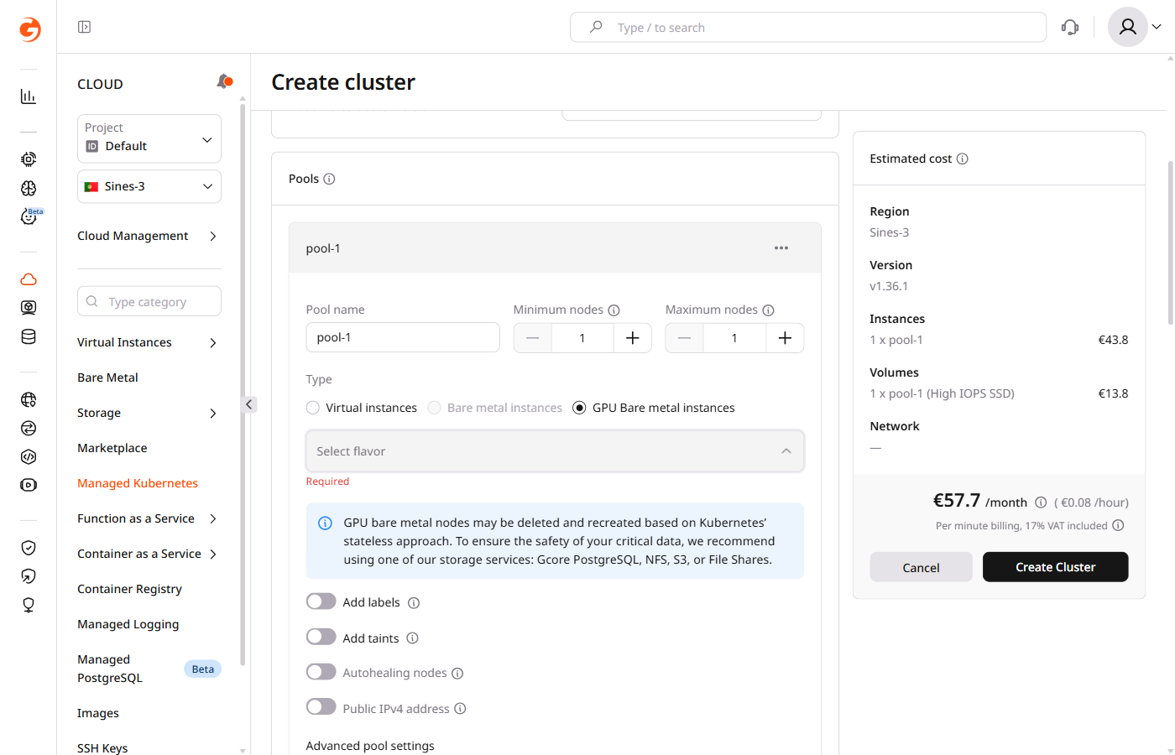
Task: Click info icon after VAT included text
Action: (x=1118, y=525)
